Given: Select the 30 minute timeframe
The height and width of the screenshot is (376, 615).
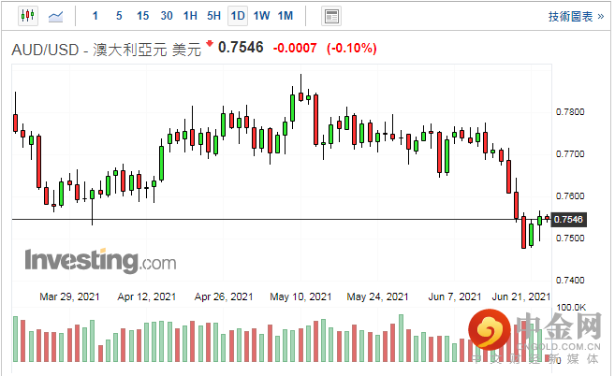Looking at the screenshot, I should click(x=167, y=16).
